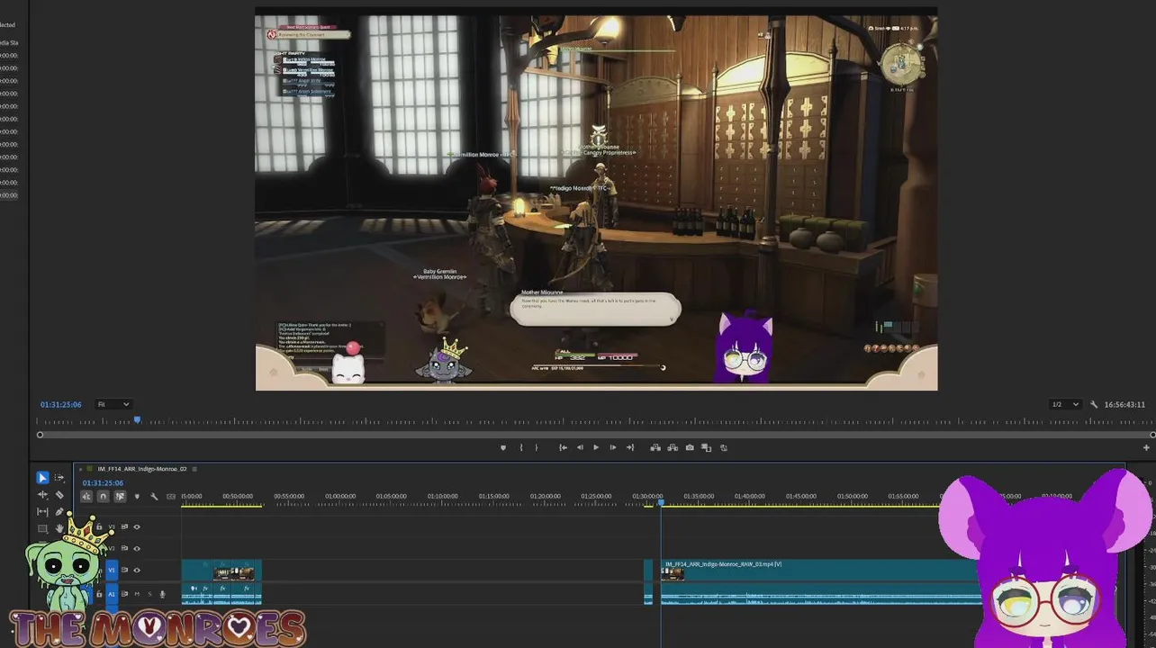Close the IM_FF14_ARR_Indigo-Monroe_02 sequence tab

point(80,469)
